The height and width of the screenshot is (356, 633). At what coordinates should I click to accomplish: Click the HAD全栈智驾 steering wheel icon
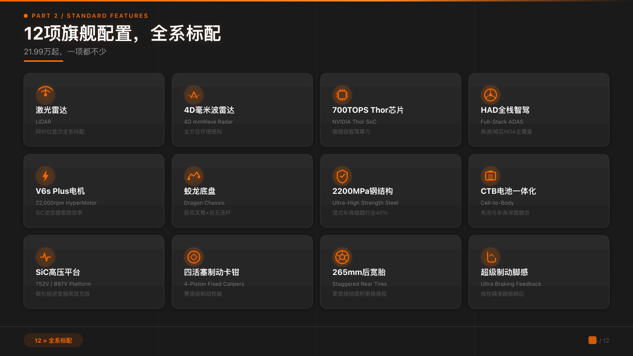pyautogui.click(x=491, y=94)
